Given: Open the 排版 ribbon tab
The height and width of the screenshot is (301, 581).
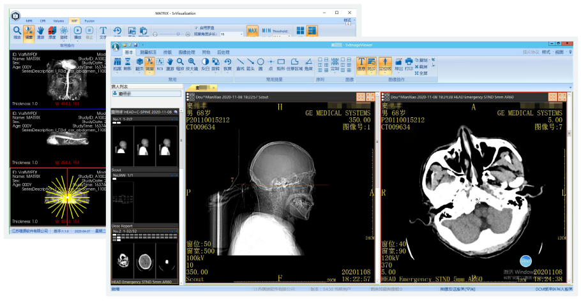Looking at the screenshot, I should [168, 52].
